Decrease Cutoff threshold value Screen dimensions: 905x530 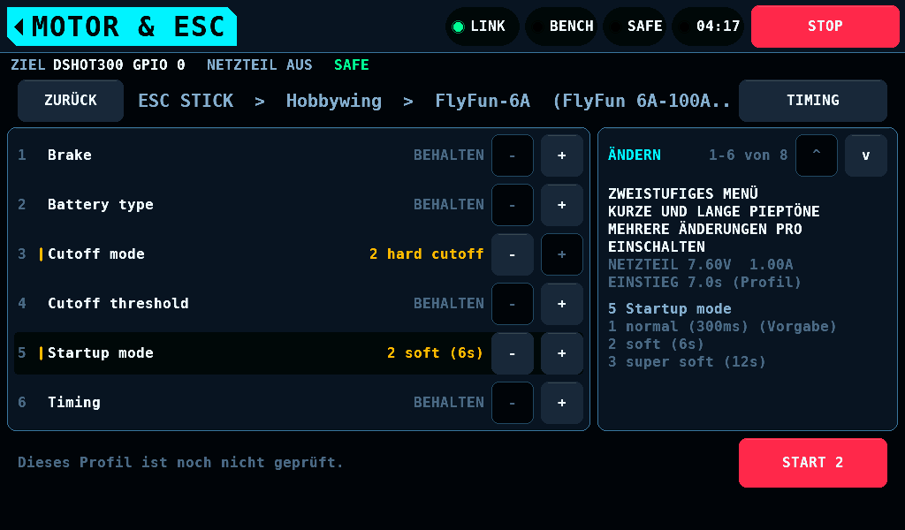[512, 304]
